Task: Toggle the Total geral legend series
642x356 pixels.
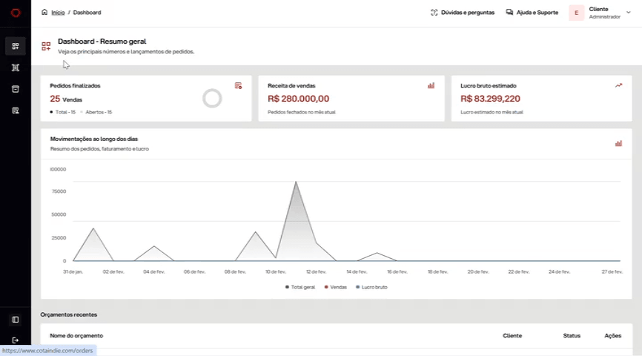Action: (300, 287)
